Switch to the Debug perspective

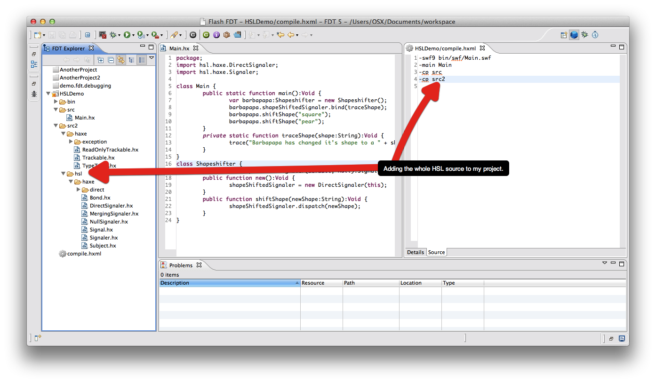[x=584, y=35]
